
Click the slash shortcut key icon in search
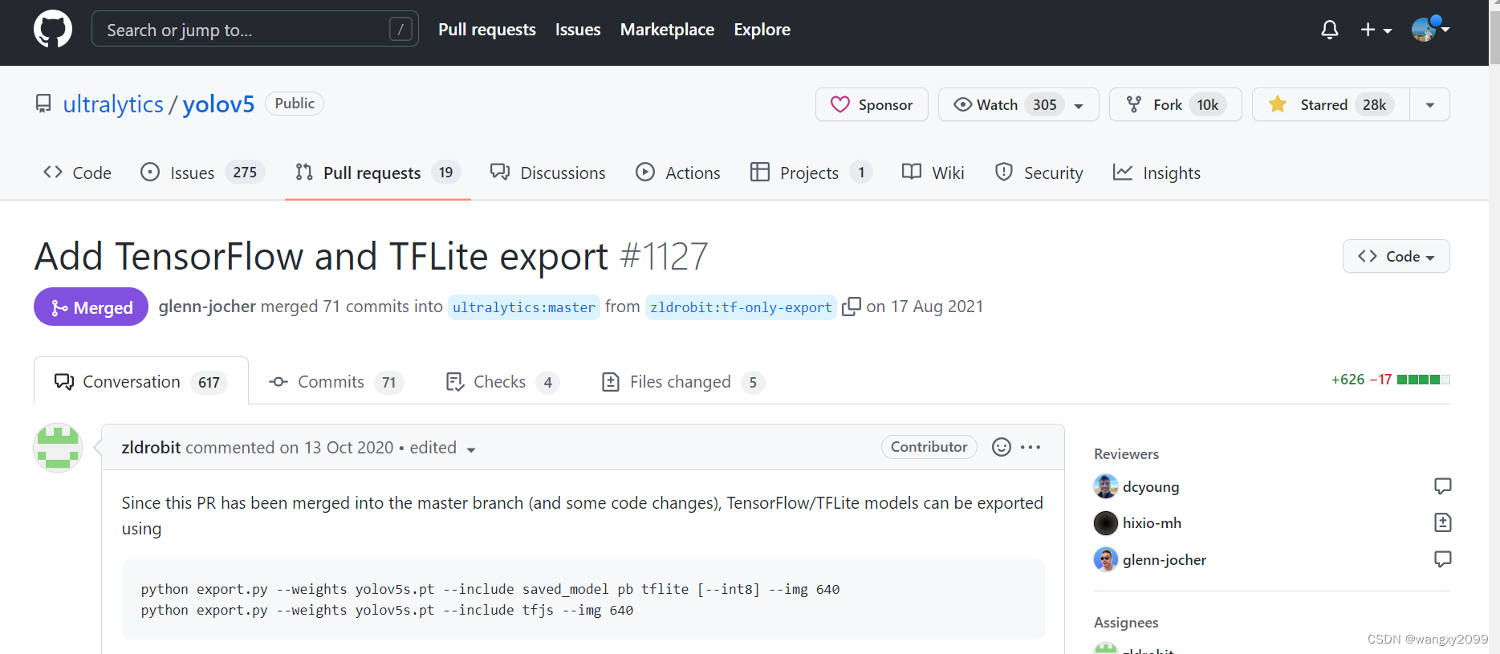tap(400, 30)
